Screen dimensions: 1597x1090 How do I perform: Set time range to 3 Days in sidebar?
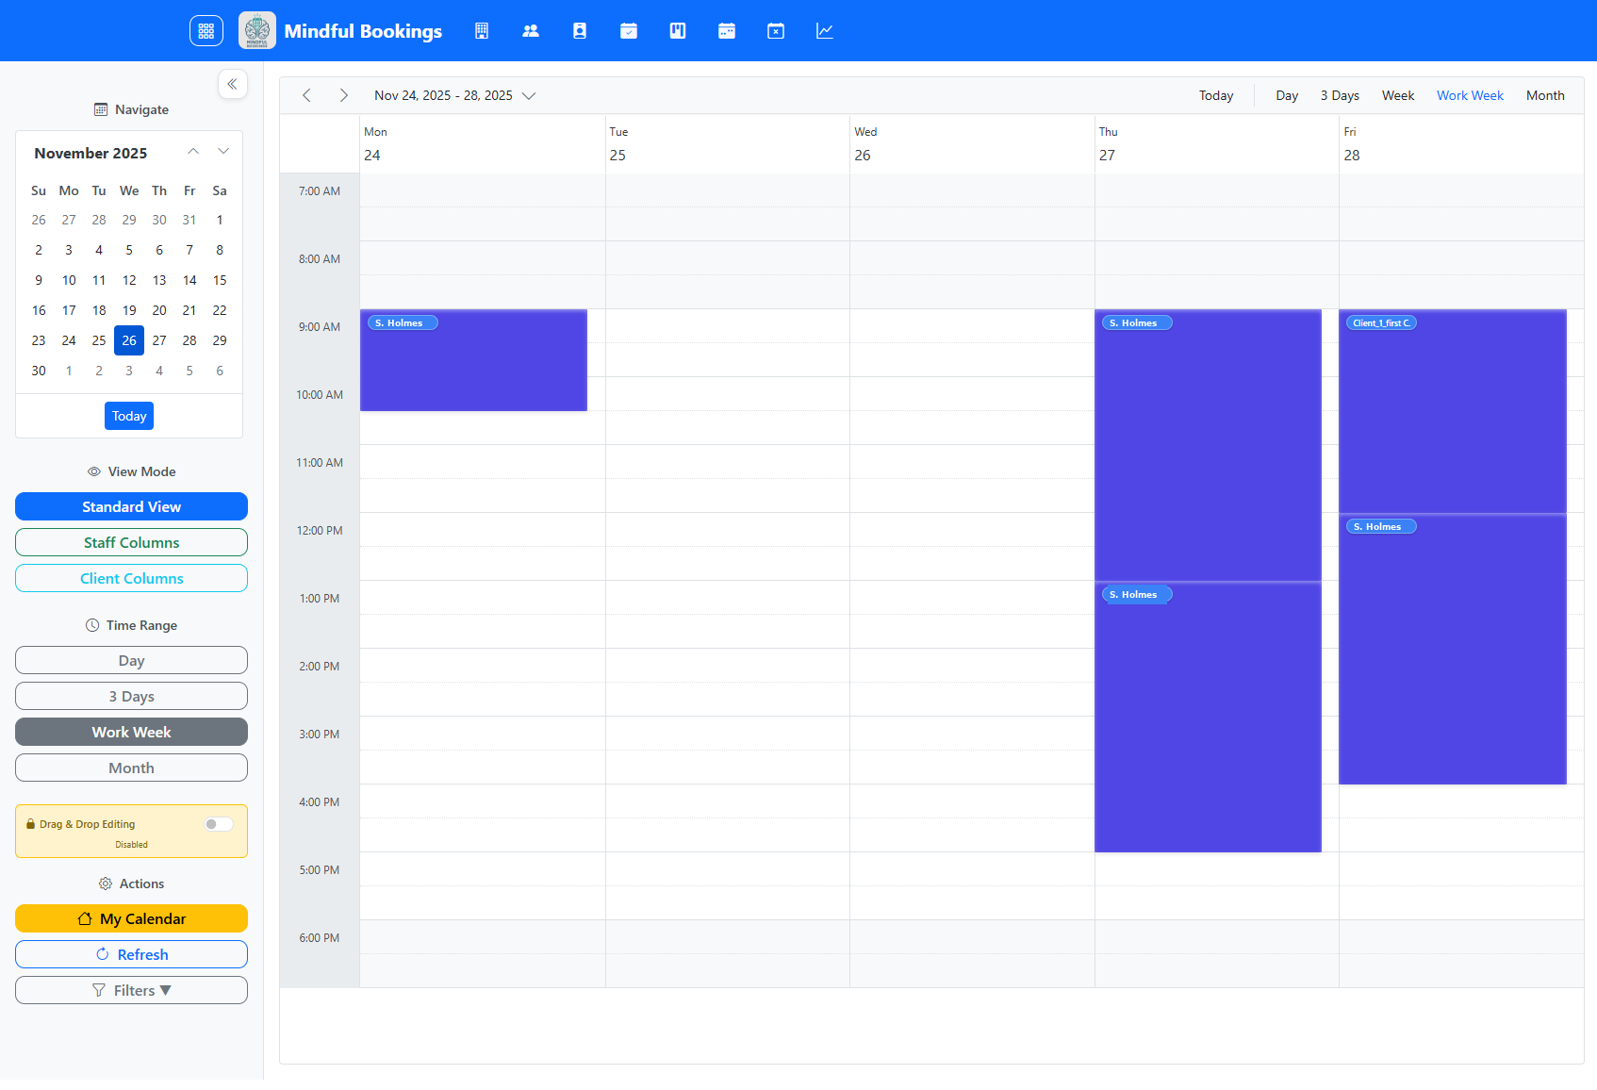(131, 696)
